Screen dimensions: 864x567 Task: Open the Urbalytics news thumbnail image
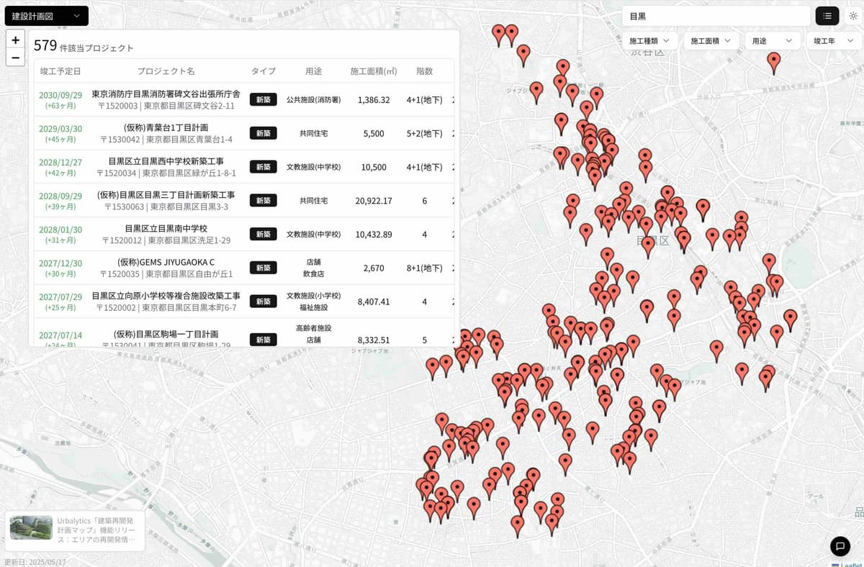[x=31, y=527]
